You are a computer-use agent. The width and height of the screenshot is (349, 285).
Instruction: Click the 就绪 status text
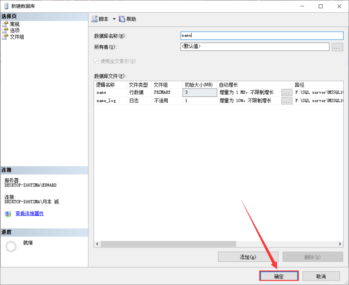coord(28,243)
